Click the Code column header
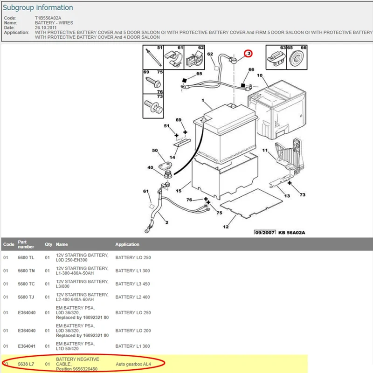 pos(8,244)
